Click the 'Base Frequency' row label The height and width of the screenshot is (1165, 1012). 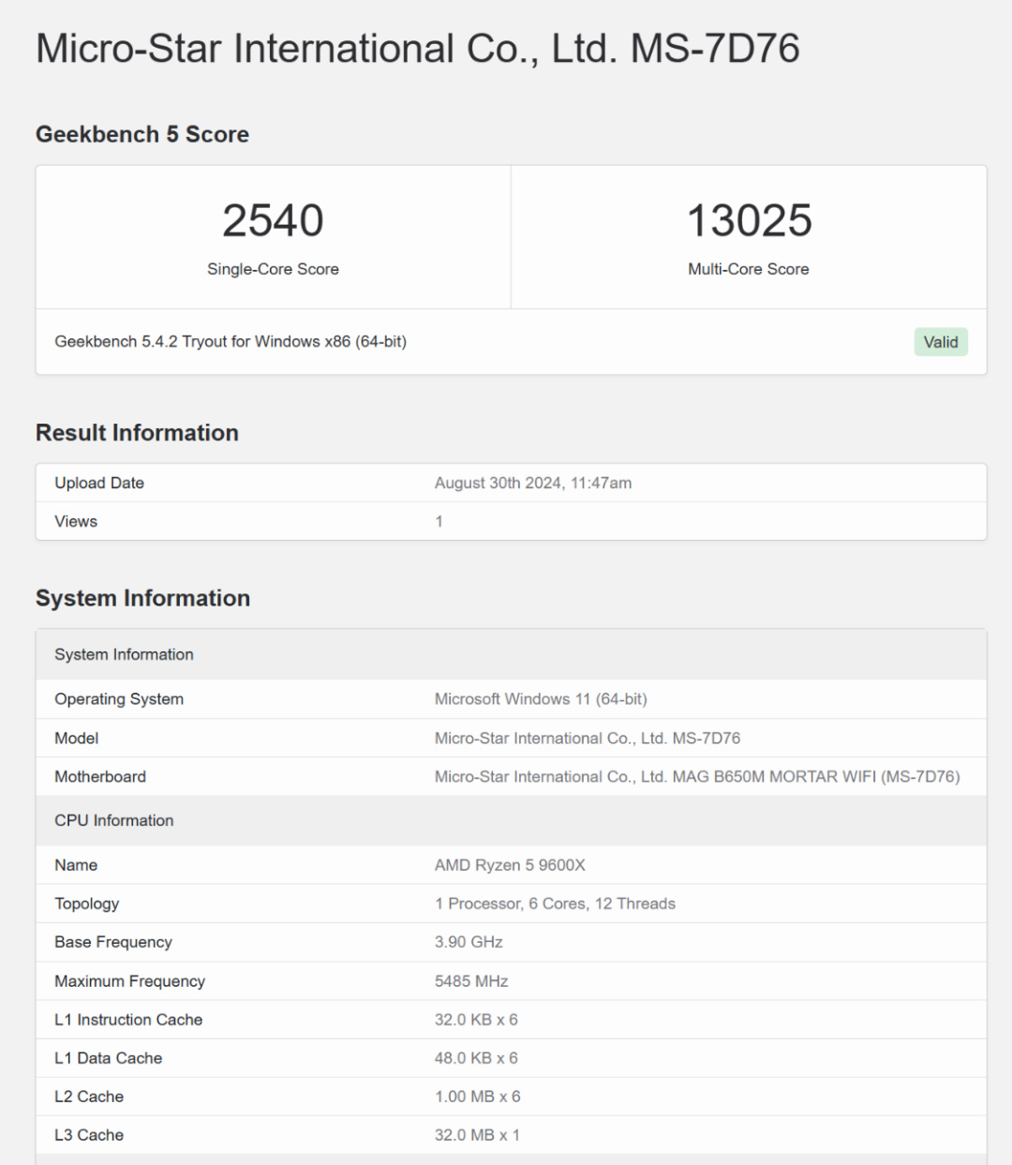coord(113,942)
